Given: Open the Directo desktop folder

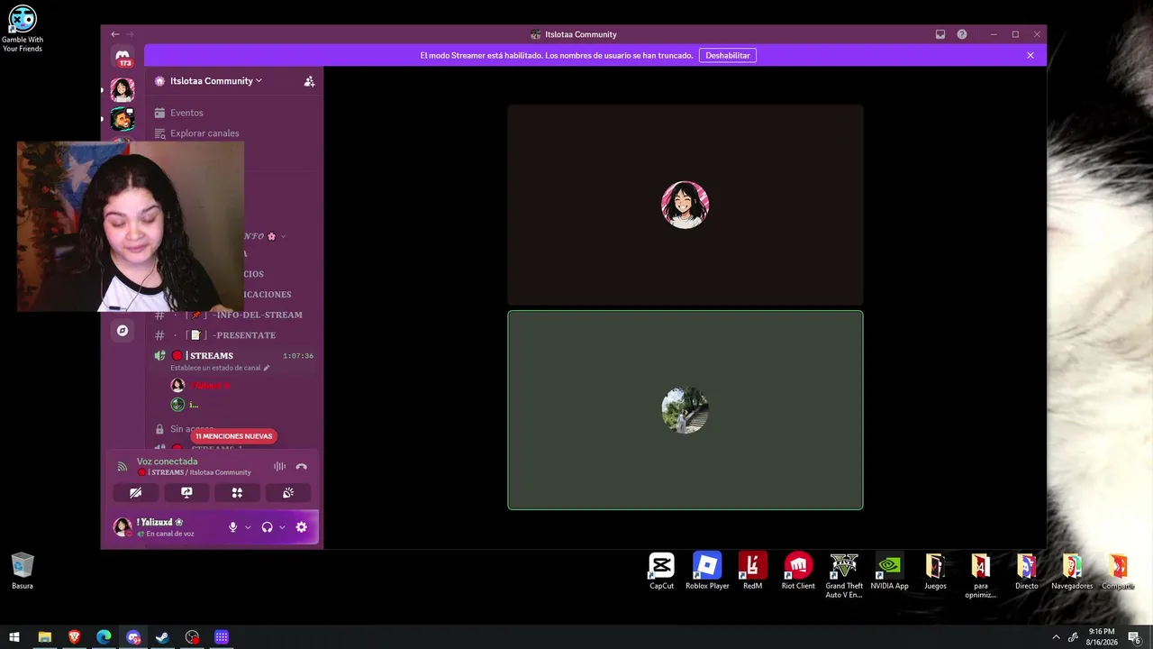Looking at the screenshot, I should [x=1026, y=571].
